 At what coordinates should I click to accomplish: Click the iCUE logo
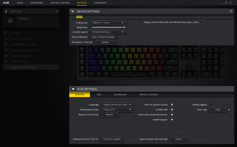click(6, 3)
